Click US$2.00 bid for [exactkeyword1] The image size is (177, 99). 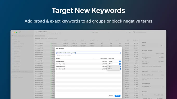pyautogui.click(x=104, y=66)
